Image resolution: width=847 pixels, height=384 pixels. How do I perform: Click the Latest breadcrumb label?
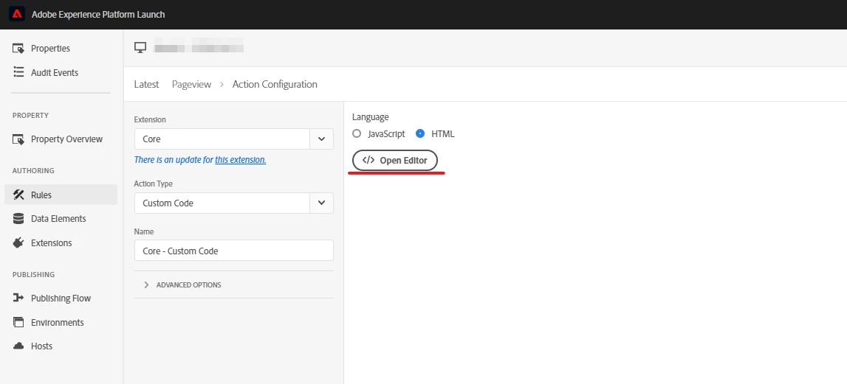tap(146, 85)
